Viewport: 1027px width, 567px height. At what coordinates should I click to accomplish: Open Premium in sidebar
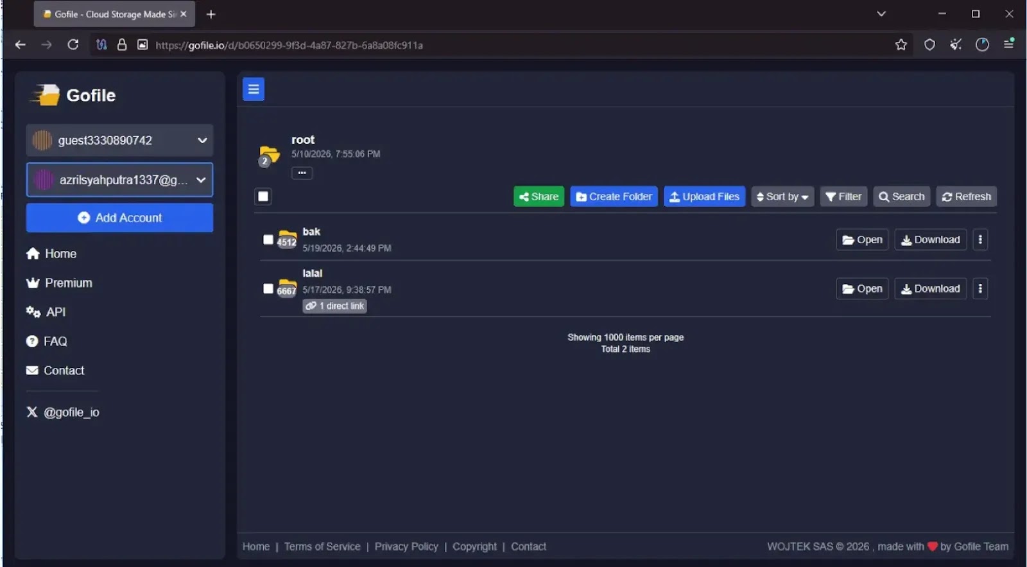pyautogui.click(x=59, y=283)
